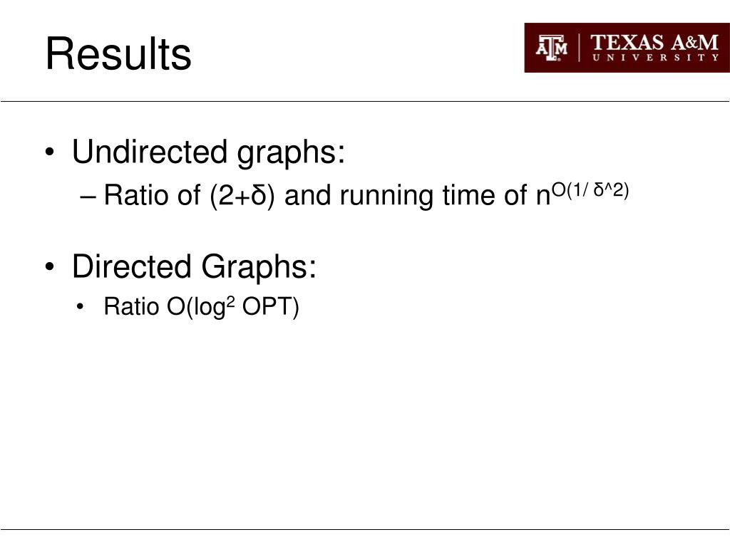Click the ATM emblem in the logo
The width and height of the screenshot is (730, 547).
pyautogui.click(x=552, y=48)
